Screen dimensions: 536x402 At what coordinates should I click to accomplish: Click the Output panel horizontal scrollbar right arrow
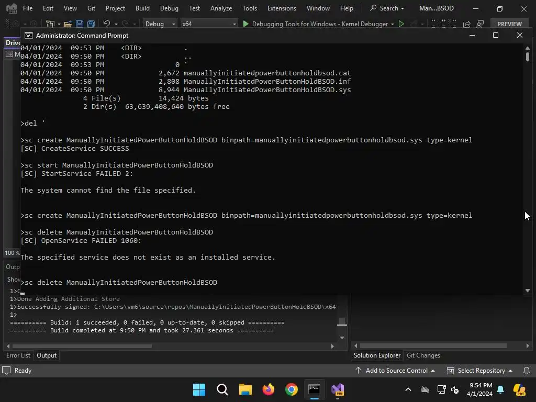332,346
